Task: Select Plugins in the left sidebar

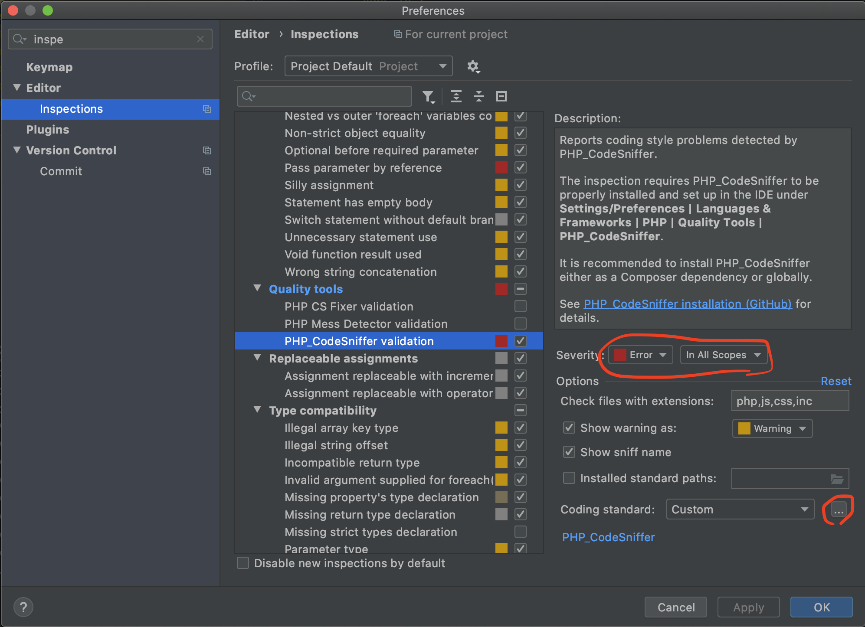Action: 47,129
